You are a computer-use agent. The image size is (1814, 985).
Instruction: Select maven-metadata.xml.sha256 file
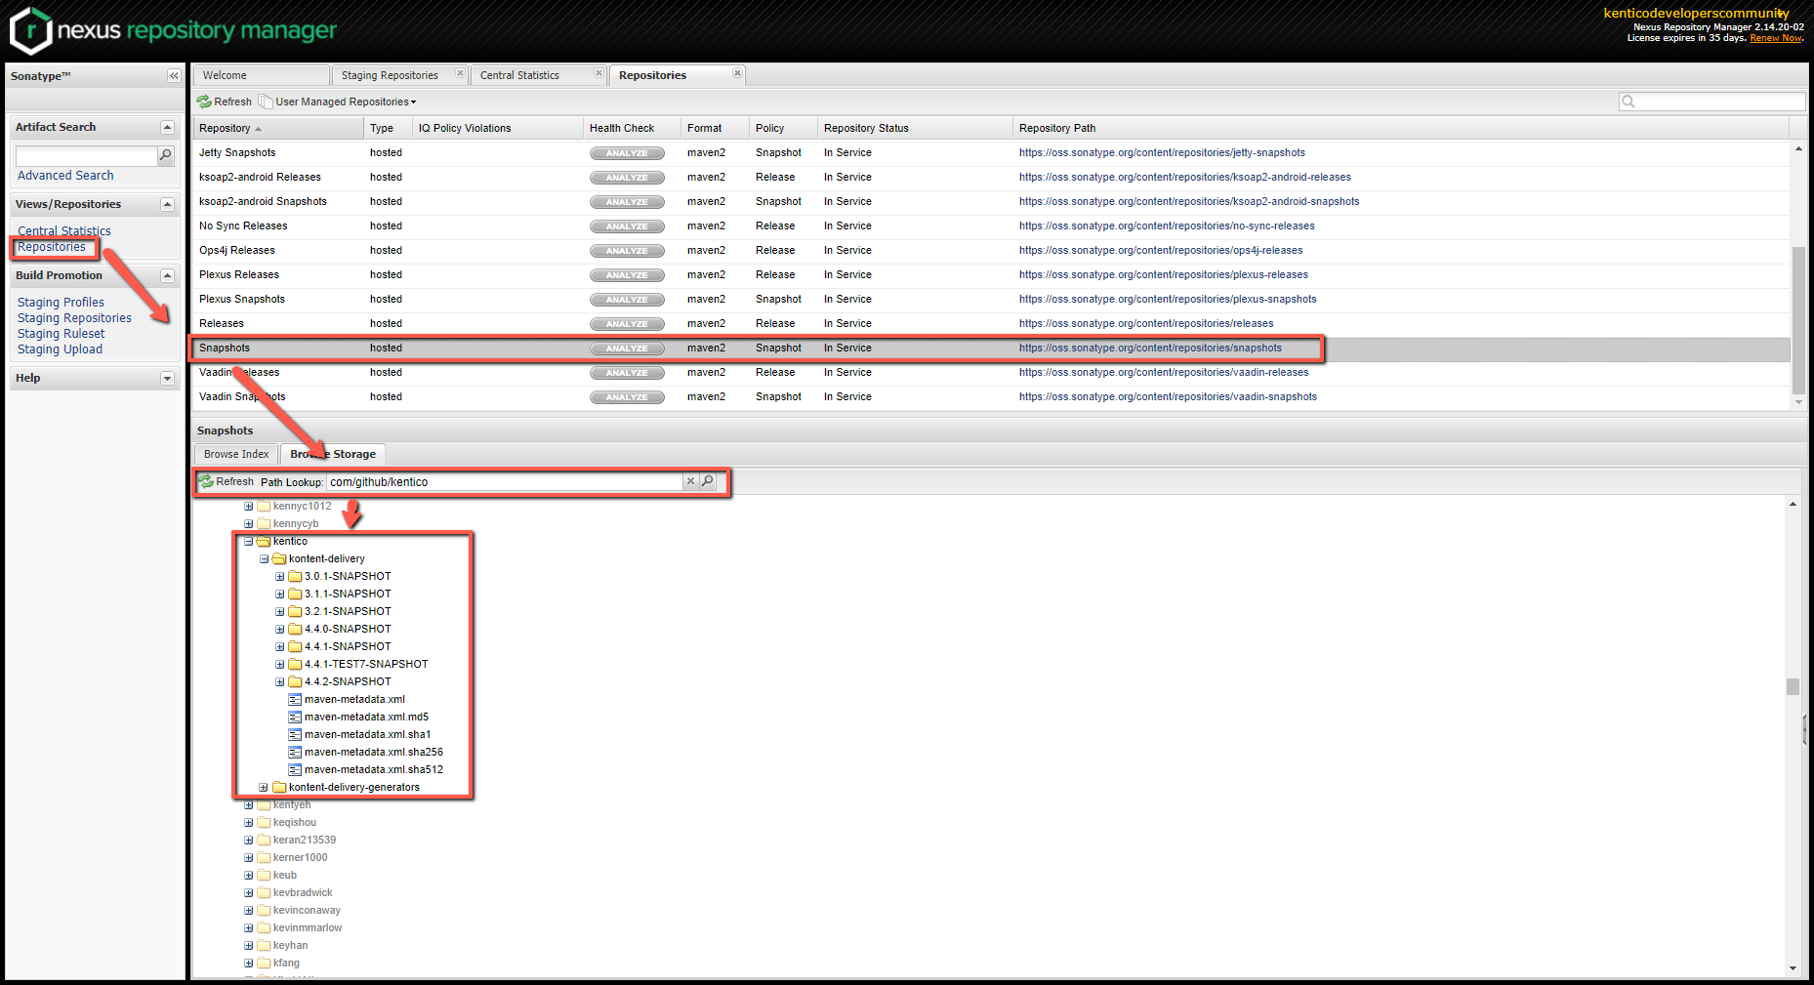point(374,752)
